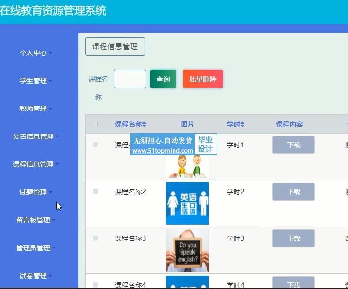The image size is (348, 289).
Task: Open the partially visible thumbnail for 课程名称4
Action: pos(188,282)
